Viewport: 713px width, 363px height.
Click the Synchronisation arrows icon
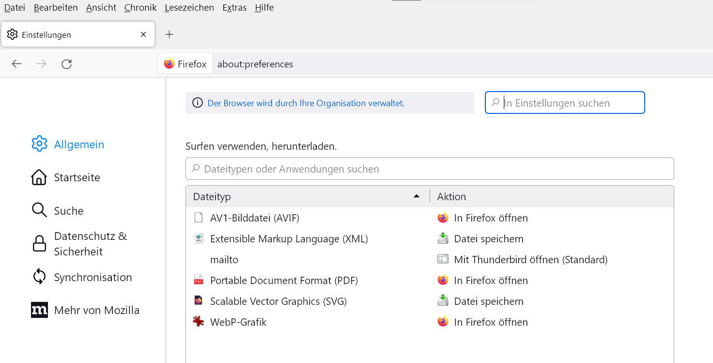39,277
